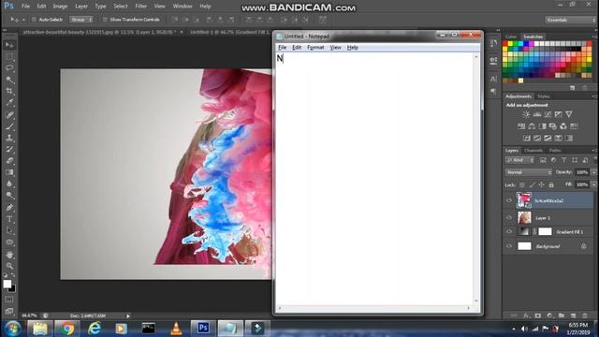Select the Ellipse shape tool

coord(9,242)
